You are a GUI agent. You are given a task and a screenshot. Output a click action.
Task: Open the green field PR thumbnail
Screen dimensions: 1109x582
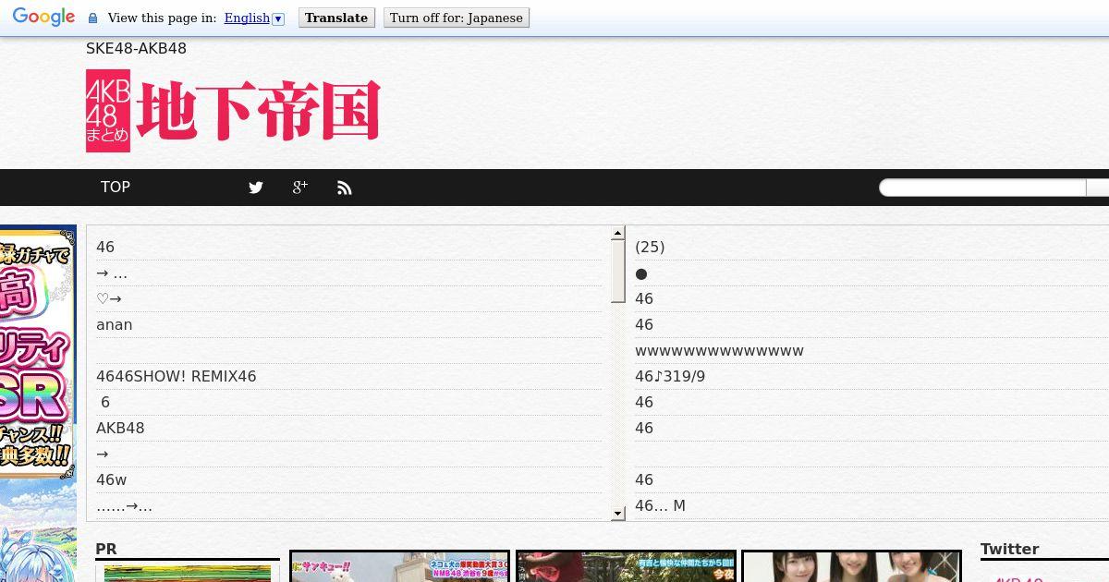tap(188, 573)
